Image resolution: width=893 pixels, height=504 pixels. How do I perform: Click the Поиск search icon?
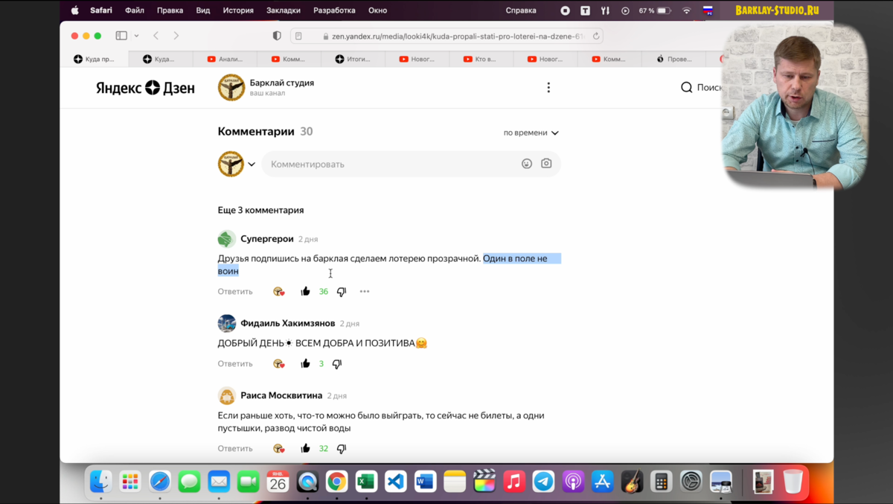(686, 87)
